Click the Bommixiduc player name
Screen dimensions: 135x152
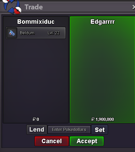point(36,22)
